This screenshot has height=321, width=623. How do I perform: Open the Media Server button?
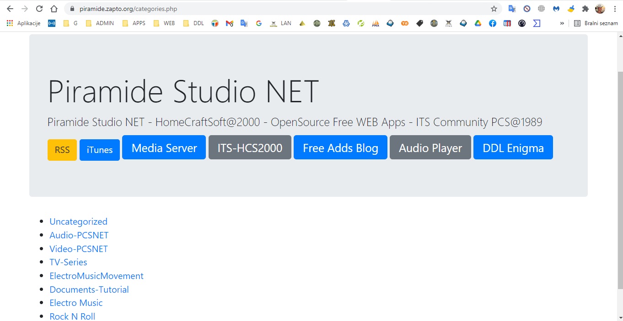click(164, 147)
